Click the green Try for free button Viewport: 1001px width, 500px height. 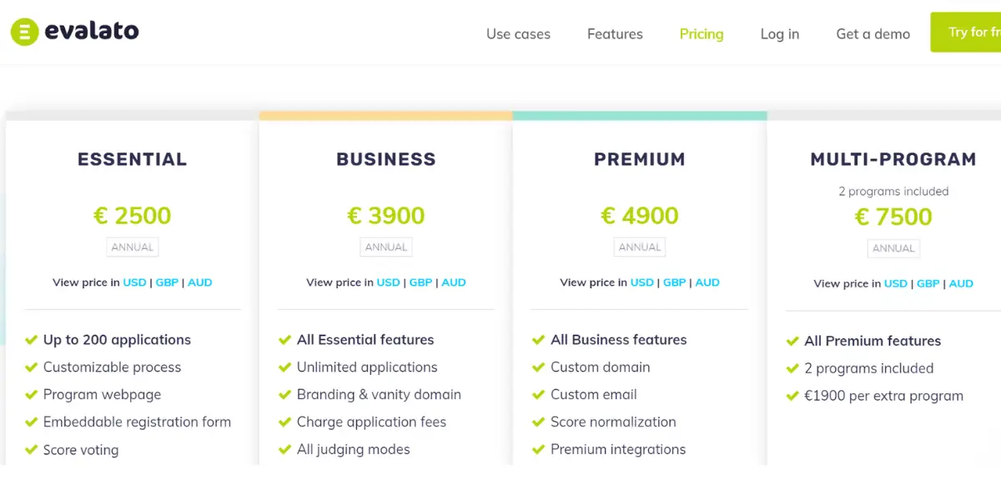tap(966, 32)
